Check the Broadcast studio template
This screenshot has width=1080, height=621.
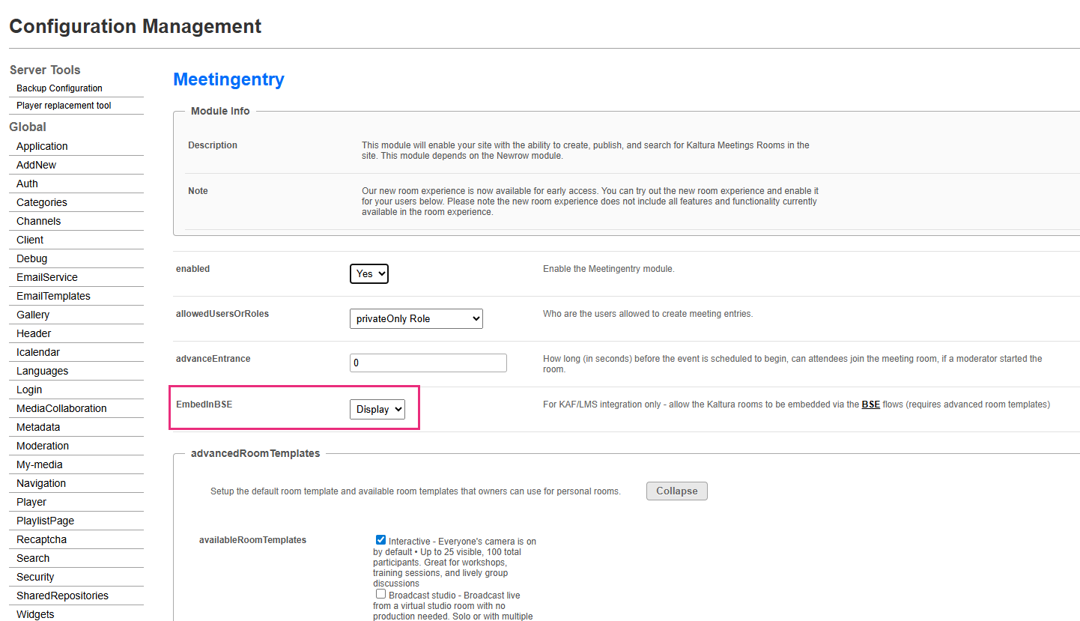click(381, 594)
